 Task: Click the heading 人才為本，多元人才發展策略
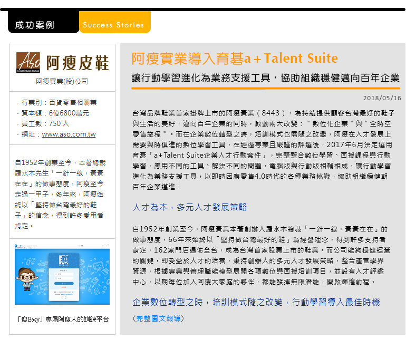tap(189, 207)
